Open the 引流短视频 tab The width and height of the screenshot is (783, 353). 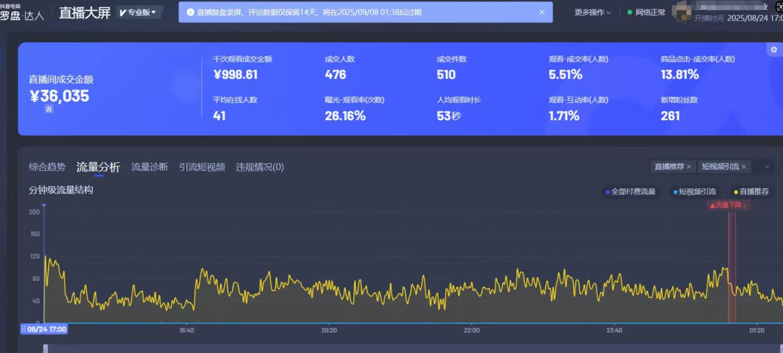[x=202, y=167]
